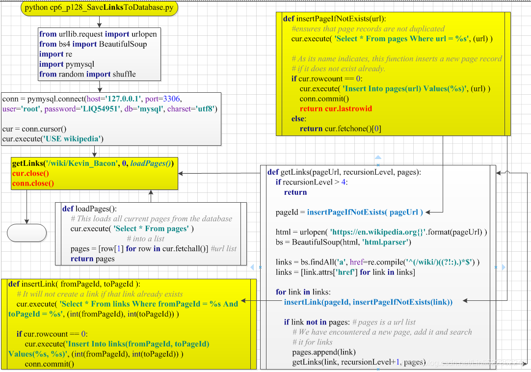Click the red 'conn.close()' line
This screenshot has width=531, height=372.
tap(33, 183)
